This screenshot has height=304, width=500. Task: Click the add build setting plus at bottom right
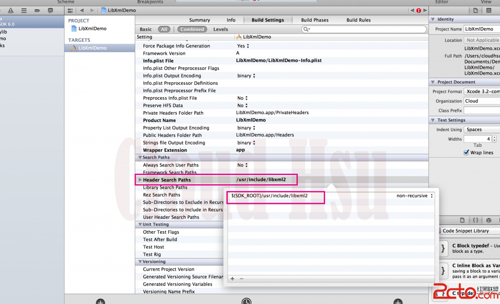[398, 302]
